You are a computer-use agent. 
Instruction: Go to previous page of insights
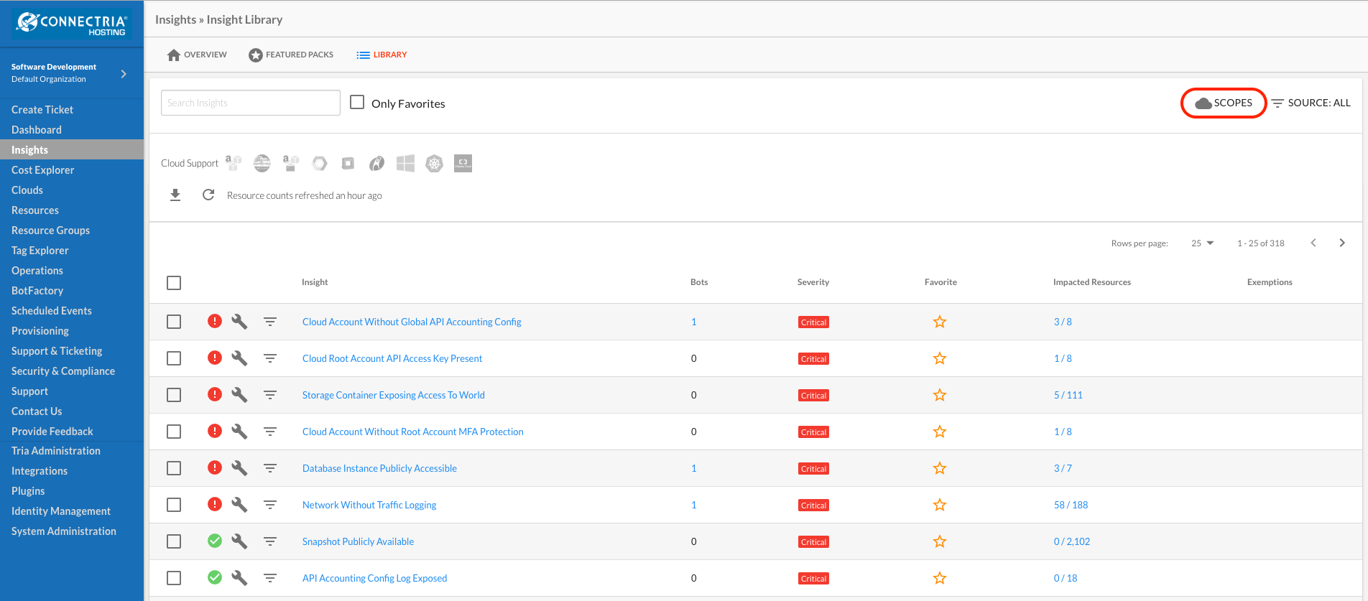point(1313,243)
